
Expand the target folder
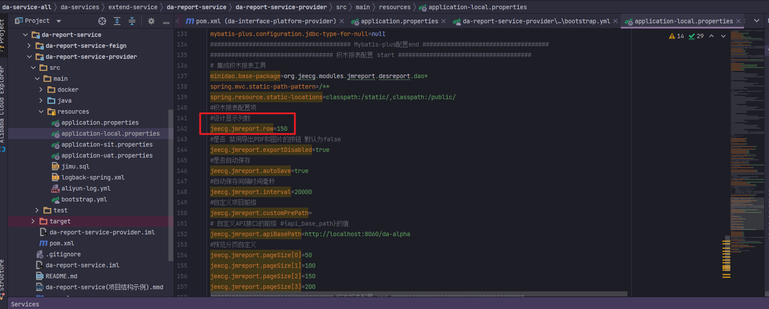pyautogui.click(x=33, y=221)
